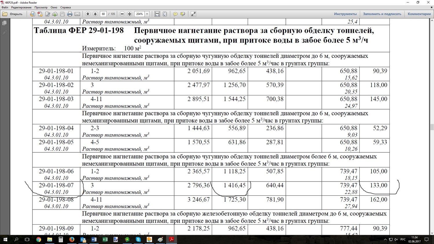Open the Редактирование menu

tap(21, 7)
